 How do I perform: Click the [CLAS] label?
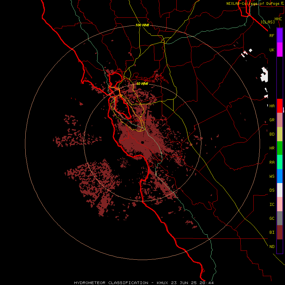pyautogui.click(x=268, y=22)
